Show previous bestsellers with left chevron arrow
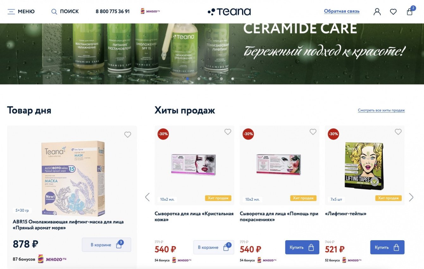This screenshot has width=424, height=269. point(147,197)
